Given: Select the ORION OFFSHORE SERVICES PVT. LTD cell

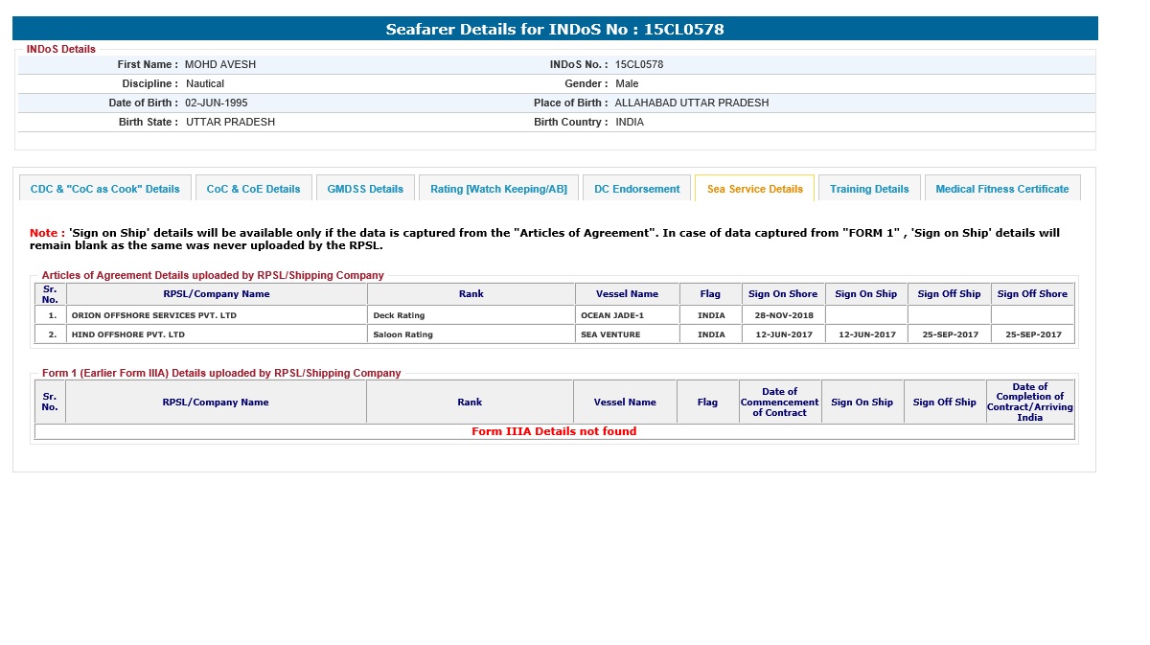Looking at the screenshot, I should click(154, 315).
